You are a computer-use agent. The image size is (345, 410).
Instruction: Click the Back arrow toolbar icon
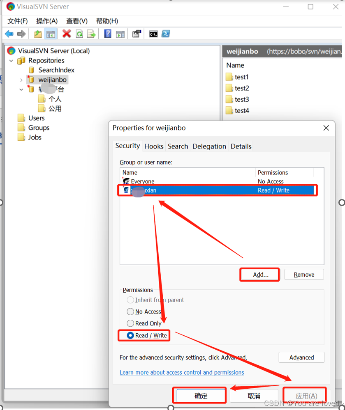click(9, 34)
